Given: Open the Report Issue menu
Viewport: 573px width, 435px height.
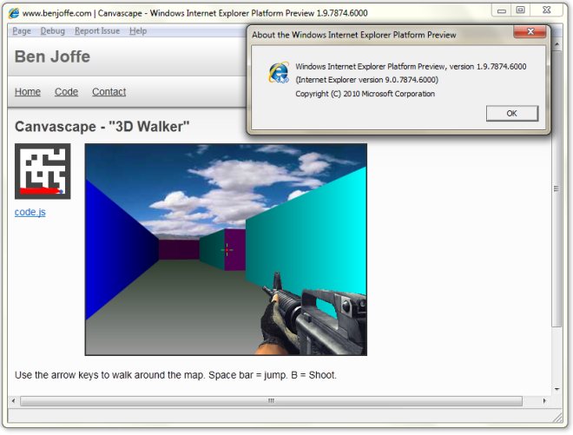Looking at the screenshot, I should point(97,31).
